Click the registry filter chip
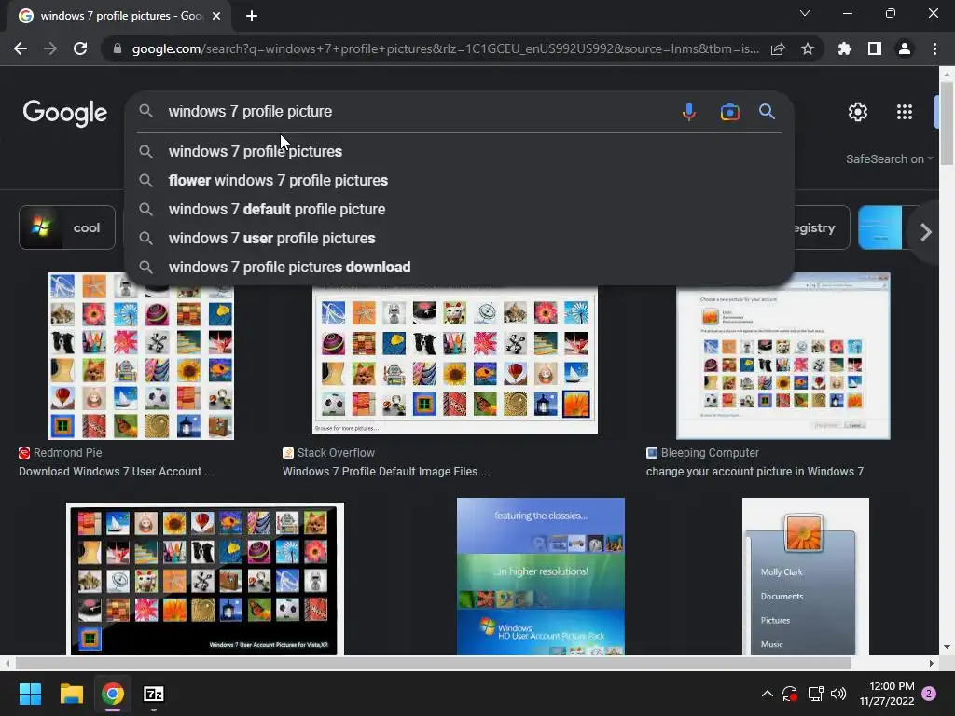Viewport: 955px width, 716px height. [821, 227]
